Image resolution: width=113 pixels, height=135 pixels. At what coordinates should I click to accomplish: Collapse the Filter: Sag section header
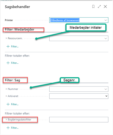click(13, 80)
